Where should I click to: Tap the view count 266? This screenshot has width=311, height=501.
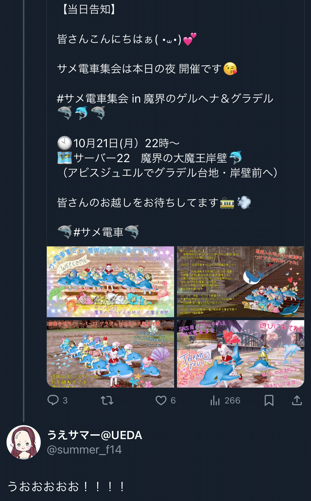232,400
